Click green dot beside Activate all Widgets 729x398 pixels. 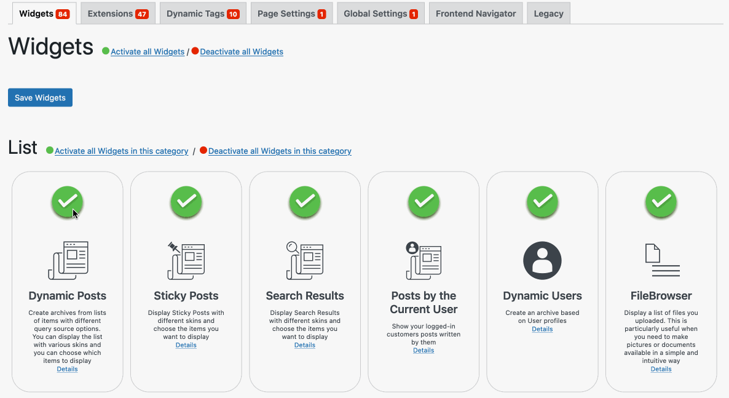coord(106,50)
